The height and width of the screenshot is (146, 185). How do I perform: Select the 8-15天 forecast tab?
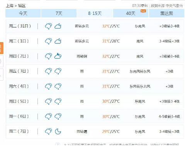[x=95, y=13]
